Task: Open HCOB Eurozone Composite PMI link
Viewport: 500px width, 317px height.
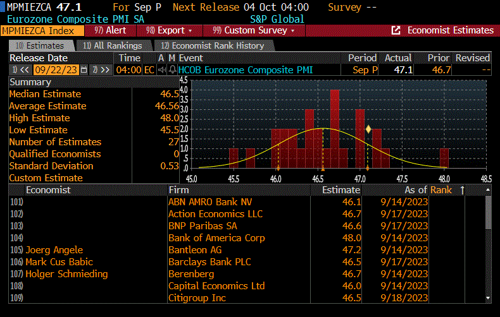Action: pos(246,69)
